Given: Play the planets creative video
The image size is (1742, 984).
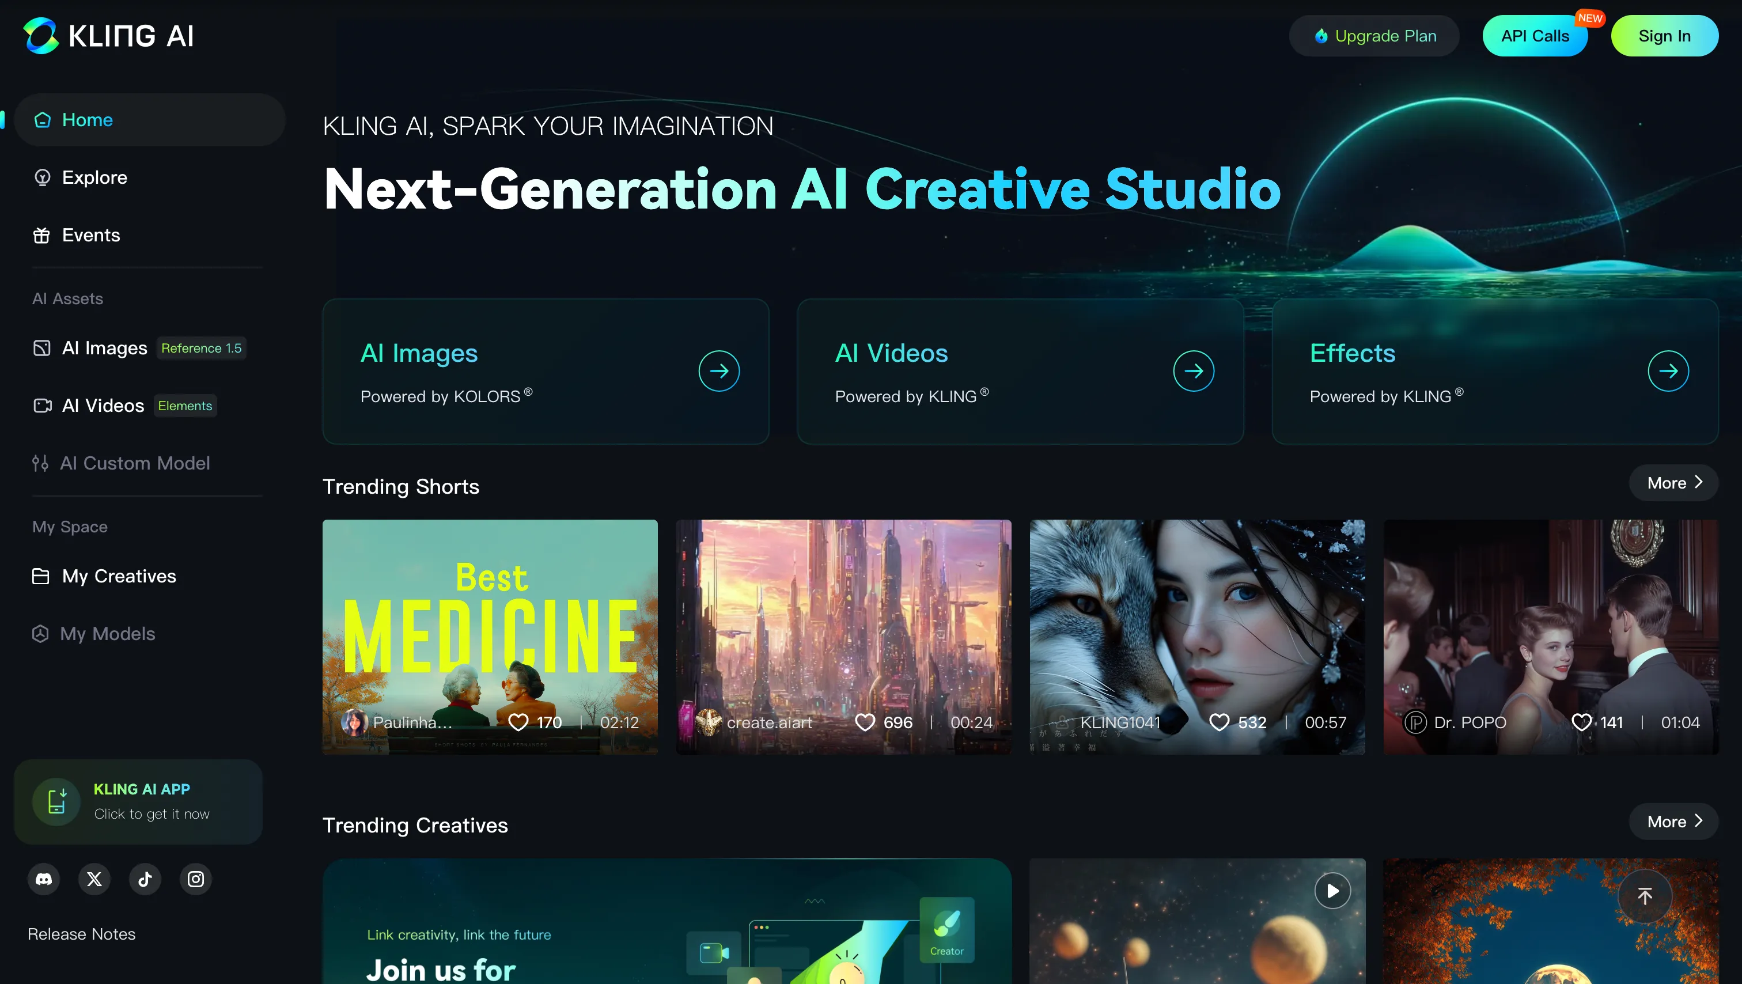Looking at the screenshot, I should point(1332,891).
